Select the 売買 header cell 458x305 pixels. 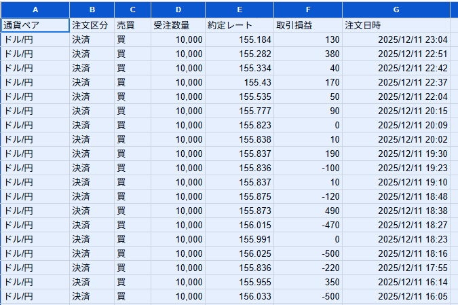click(x=132, y=25)
